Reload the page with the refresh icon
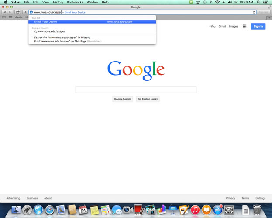Image resolution: width=272 pixels, height=218 pixels. pyautogui.click(x=254, y=12)
